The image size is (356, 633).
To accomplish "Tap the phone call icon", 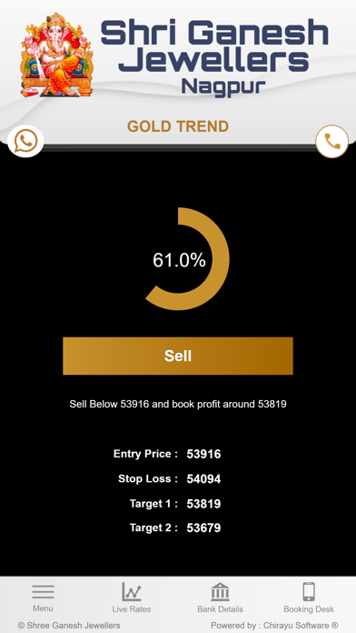I will pos(331,141).
